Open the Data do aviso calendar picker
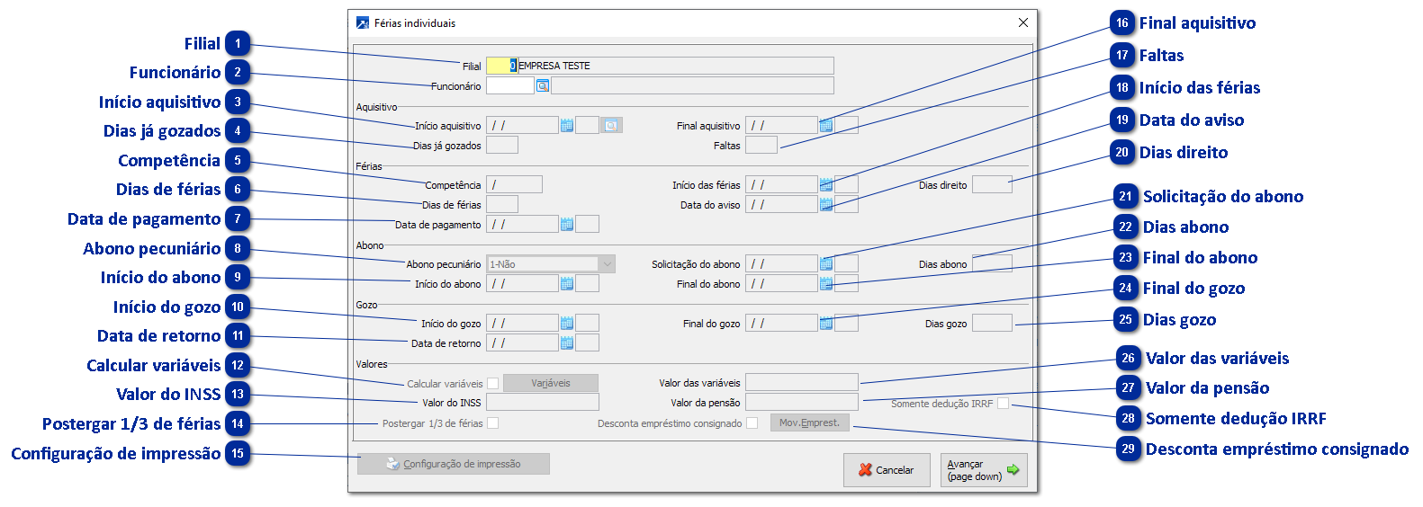 826,204
